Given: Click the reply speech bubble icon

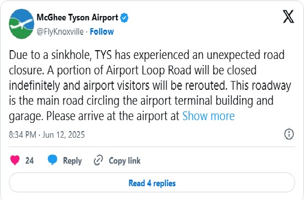Looking at the screenshot, I should tap(53, 160).
